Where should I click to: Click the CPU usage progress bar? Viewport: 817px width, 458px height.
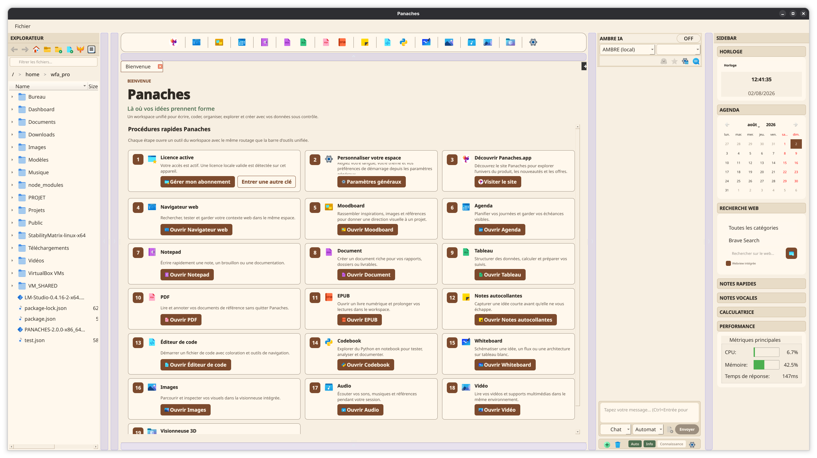[x=766, y=352]
